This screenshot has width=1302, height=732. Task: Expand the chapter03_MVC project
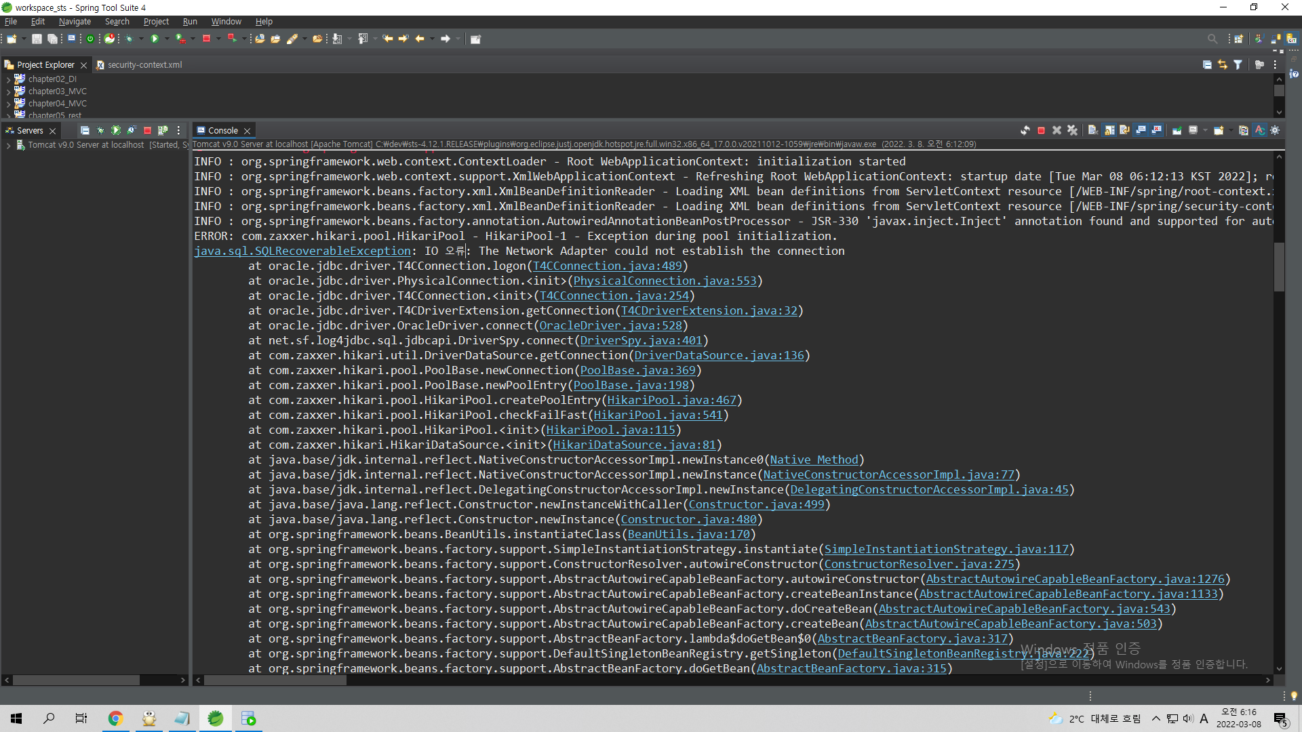tap(8, 91)
